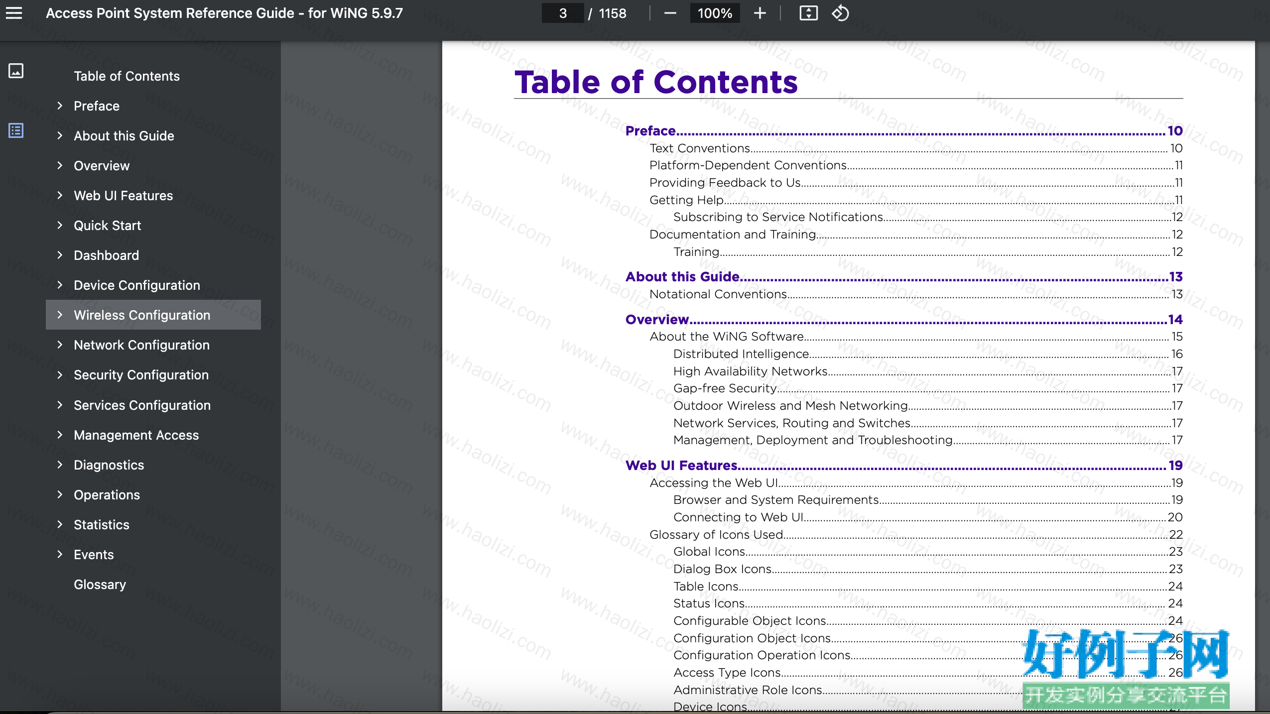Viewport: 1270px width, 714px height.
Task: Show page thumbnails panel
Action: [16, 71]
